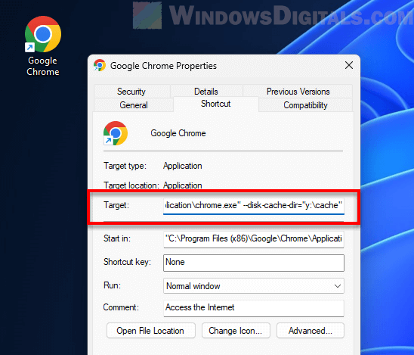Click the Google Chrome name text in the dialog
This screenshot has width=414, height=355.
(x=178, y=133)
